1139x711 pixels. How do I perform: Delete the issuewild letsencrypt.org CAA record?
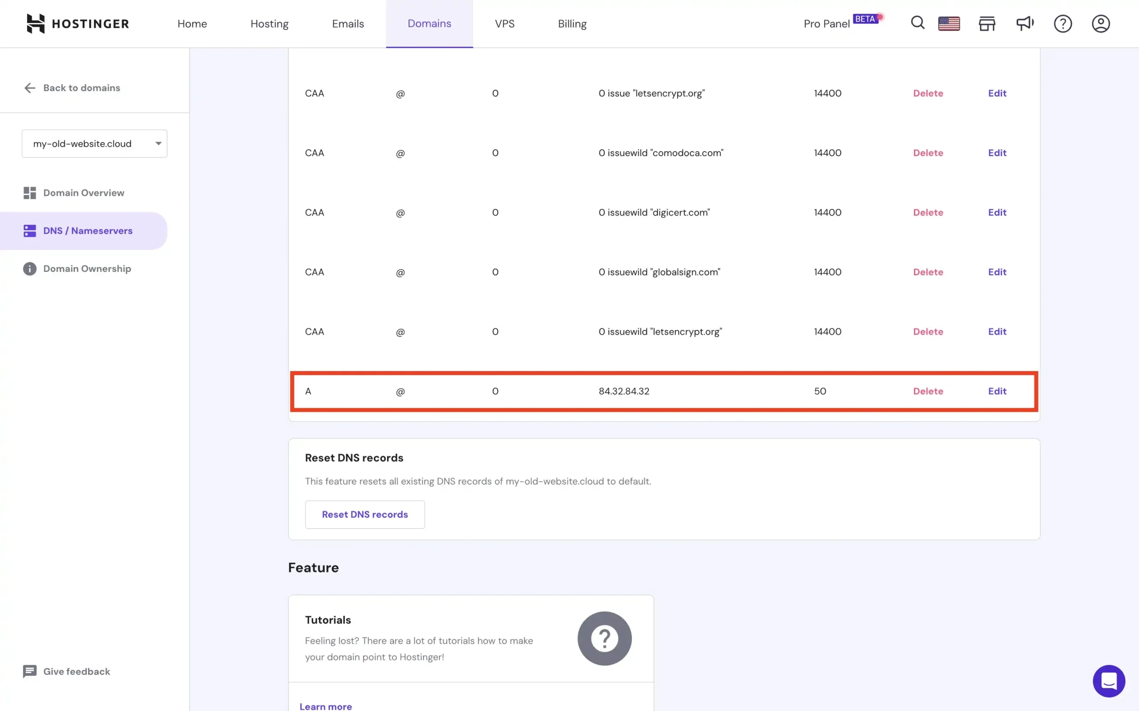point(928,332)
